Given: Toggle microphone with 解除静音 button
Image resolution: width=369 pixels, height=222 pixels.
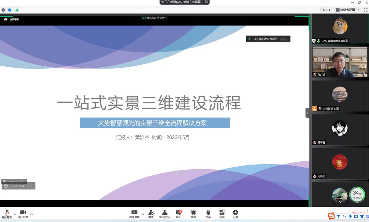Looking at the screenshot, I should (6, 214).
